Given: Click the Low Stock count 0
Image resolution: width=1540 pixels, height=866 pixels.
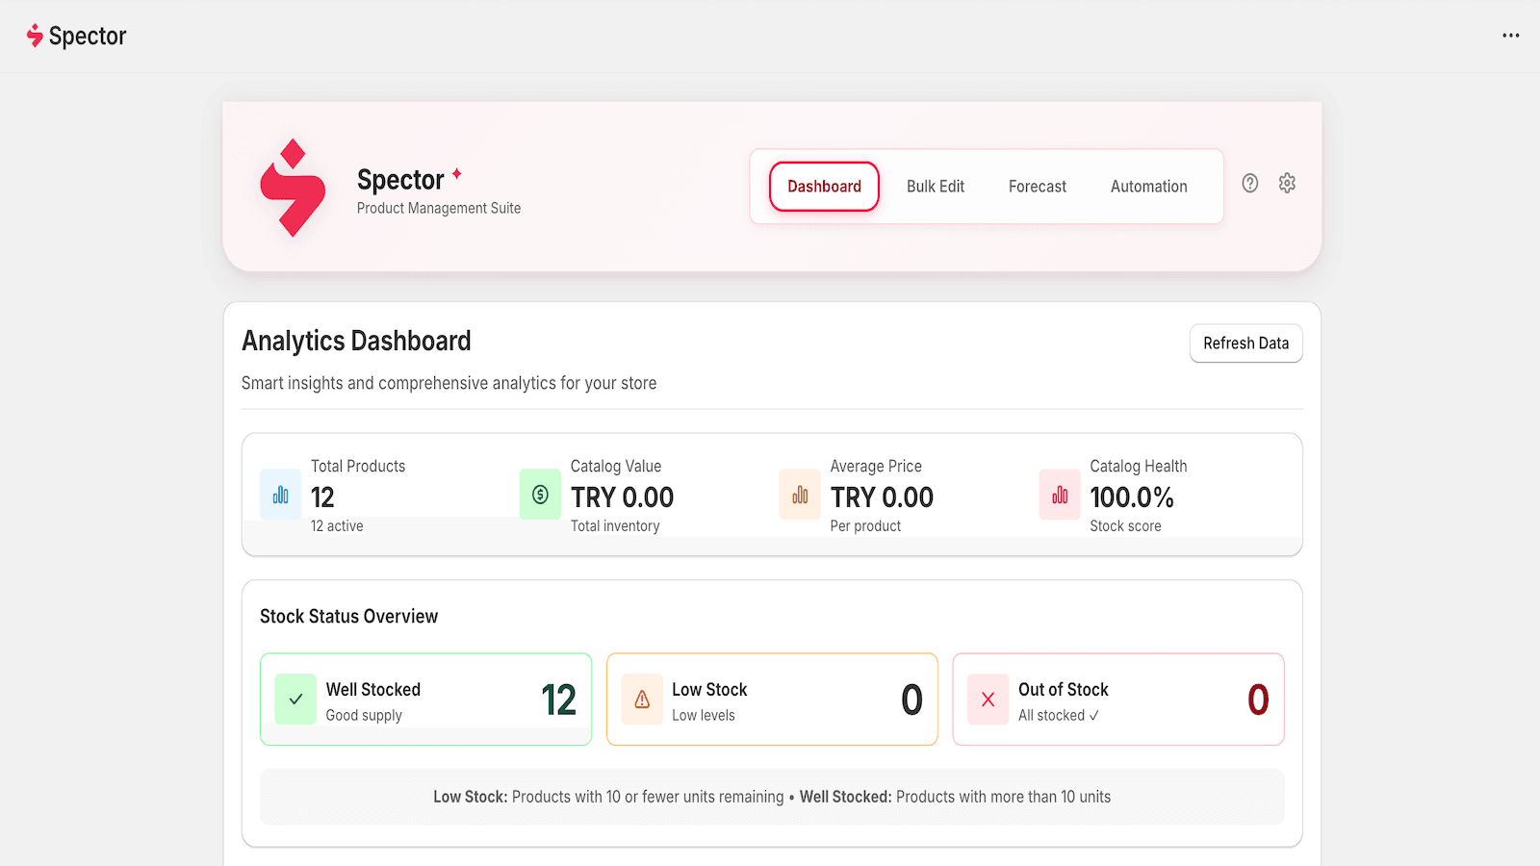Looking at the screenshot, I should (x=911, y=700).
